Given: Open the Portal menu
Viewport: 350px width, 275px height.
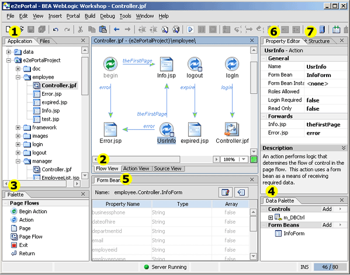Looking at the screenshot, I should (x=73, y=16).
